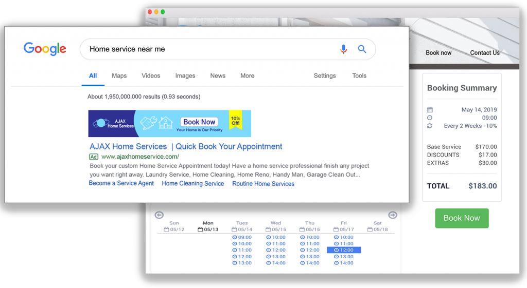527x288 pixels.
Task: Click the calendar icon beside May 14, 2019
Action: (x=430, y=110)
